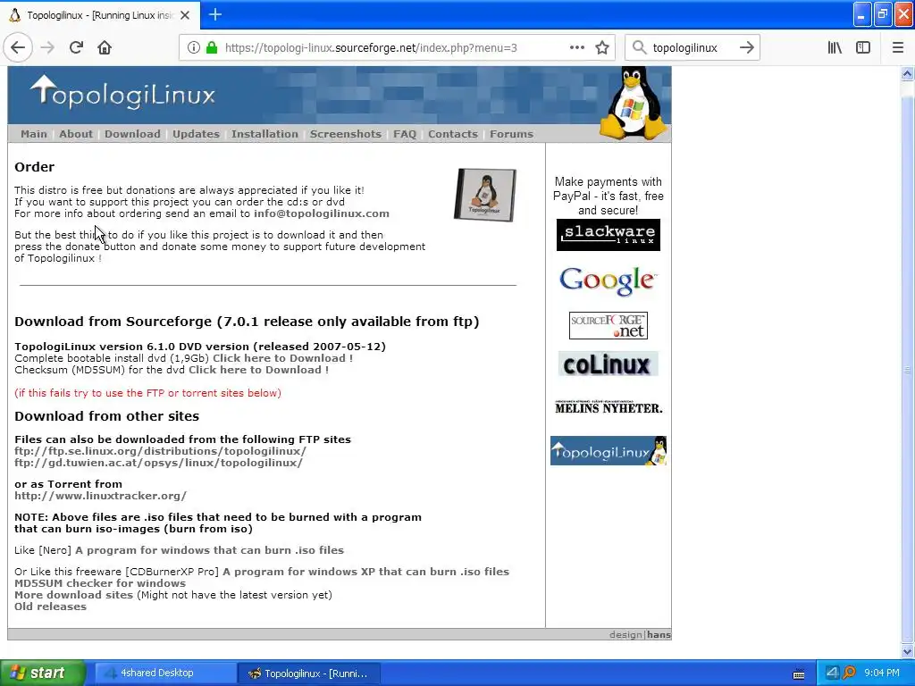
Task: Open the Forums menu page
Action: coord(511,134)
